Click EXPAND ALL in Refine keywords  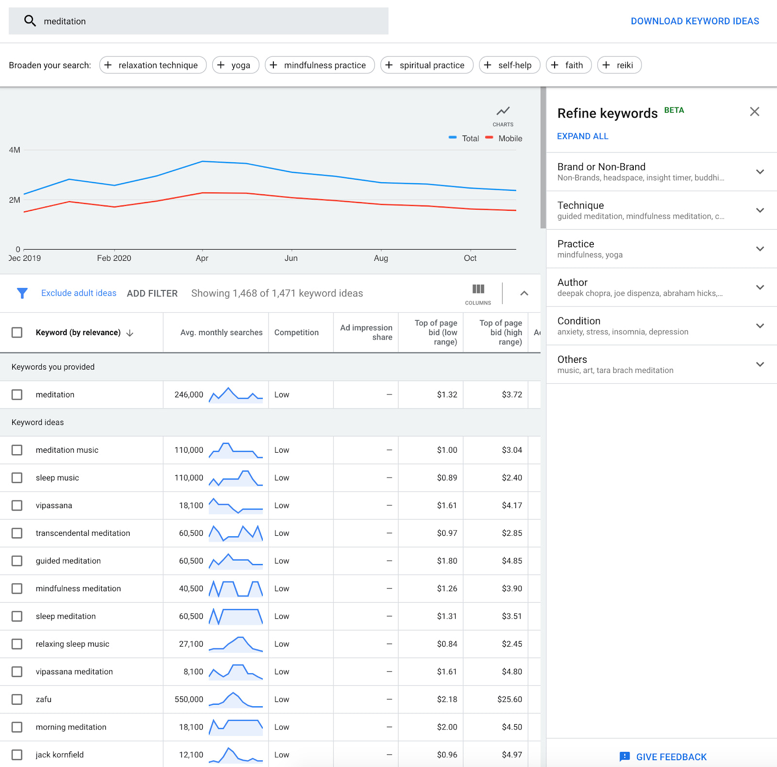(582, 136)
